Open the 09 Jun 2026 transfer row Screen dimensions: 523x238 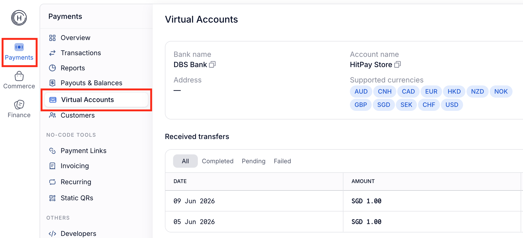coord(344,201)
